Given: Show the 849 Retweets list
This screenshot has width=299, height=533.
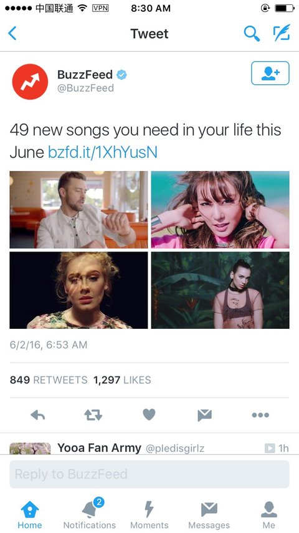Looking at the screenshot, I should click(x=49, y=379).
